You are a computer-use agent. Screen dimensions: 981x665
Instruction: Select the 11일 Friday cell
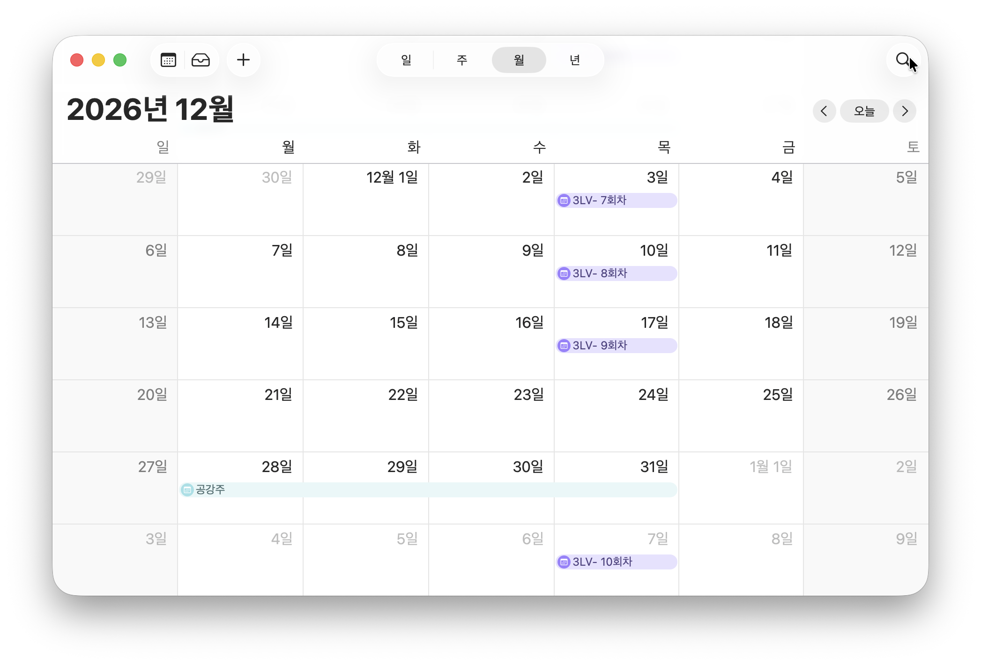[x=741, y=272]
